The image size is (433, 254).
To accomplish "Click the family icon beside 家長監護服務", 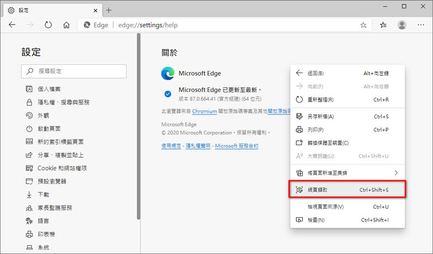I will (x=29, y=208).
